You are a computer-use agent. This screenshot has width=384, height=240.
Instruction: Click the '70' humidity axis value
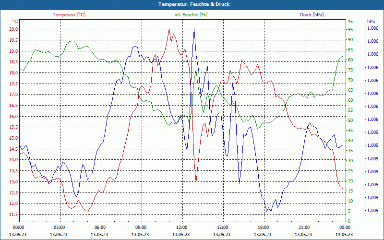(350, 80)
